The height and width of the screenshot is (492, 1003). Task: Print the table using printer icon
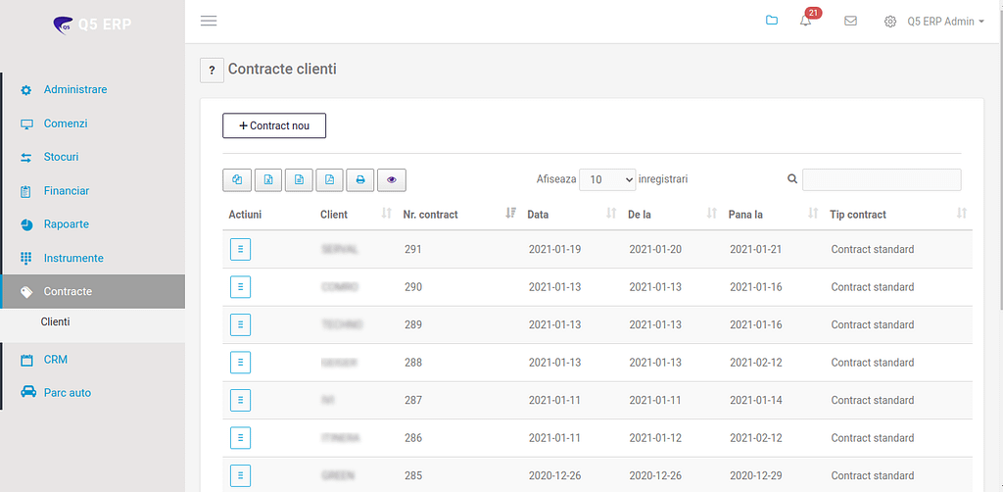360,180
